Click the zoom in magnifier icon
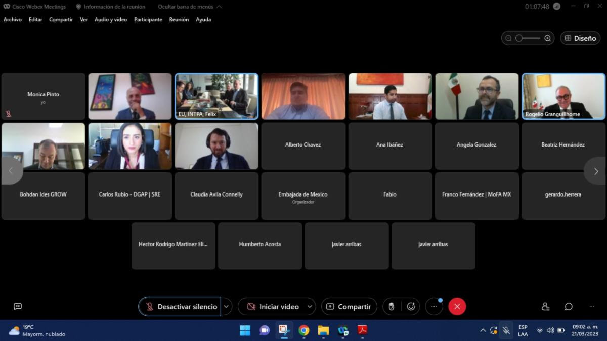The image size is (607, 341). pyautogui.click(x=547, y=38)
